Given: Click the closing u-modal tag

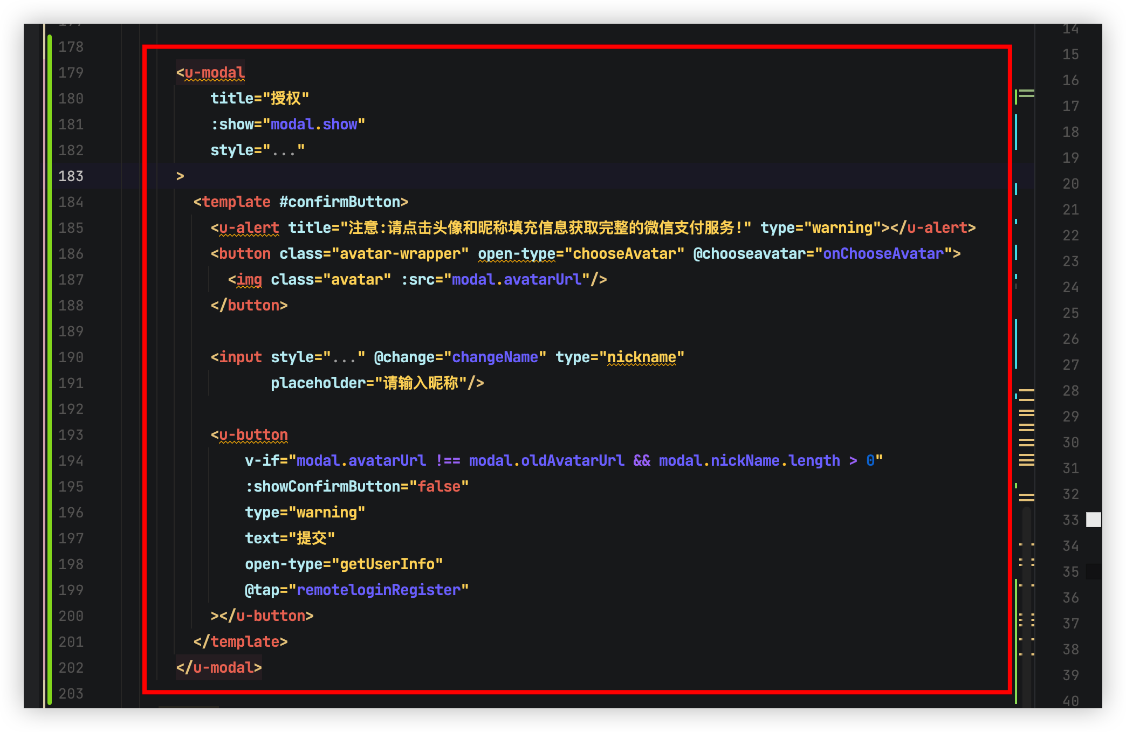Looking at the screenshot, I should tap(219, 668).
